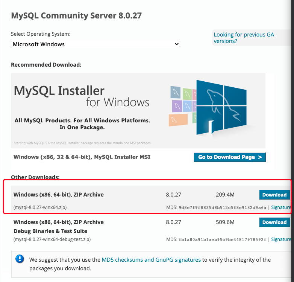Download the 509.6M debug binaries archive

coord(274,222)
